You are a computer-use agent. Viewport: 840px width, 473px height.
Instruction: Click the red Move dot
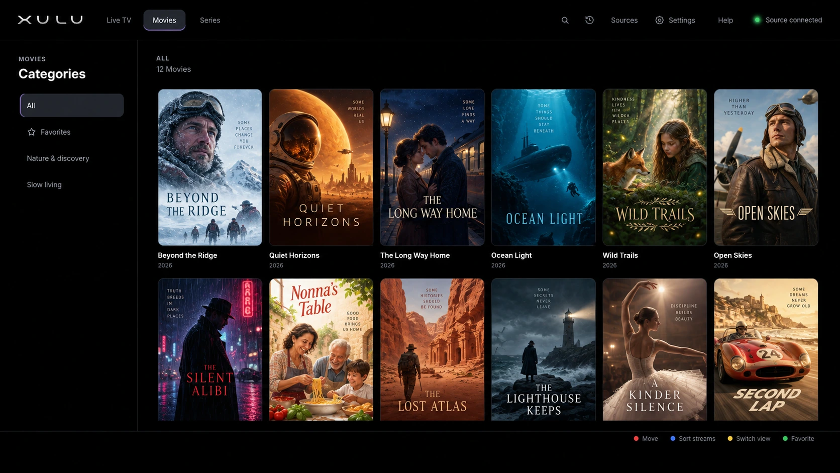point(636,438)
